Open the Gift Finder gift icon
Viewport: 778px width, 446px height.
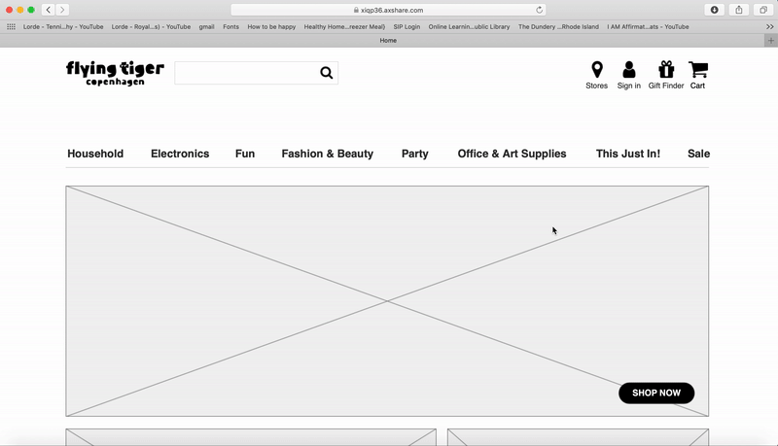click(666, 69)
